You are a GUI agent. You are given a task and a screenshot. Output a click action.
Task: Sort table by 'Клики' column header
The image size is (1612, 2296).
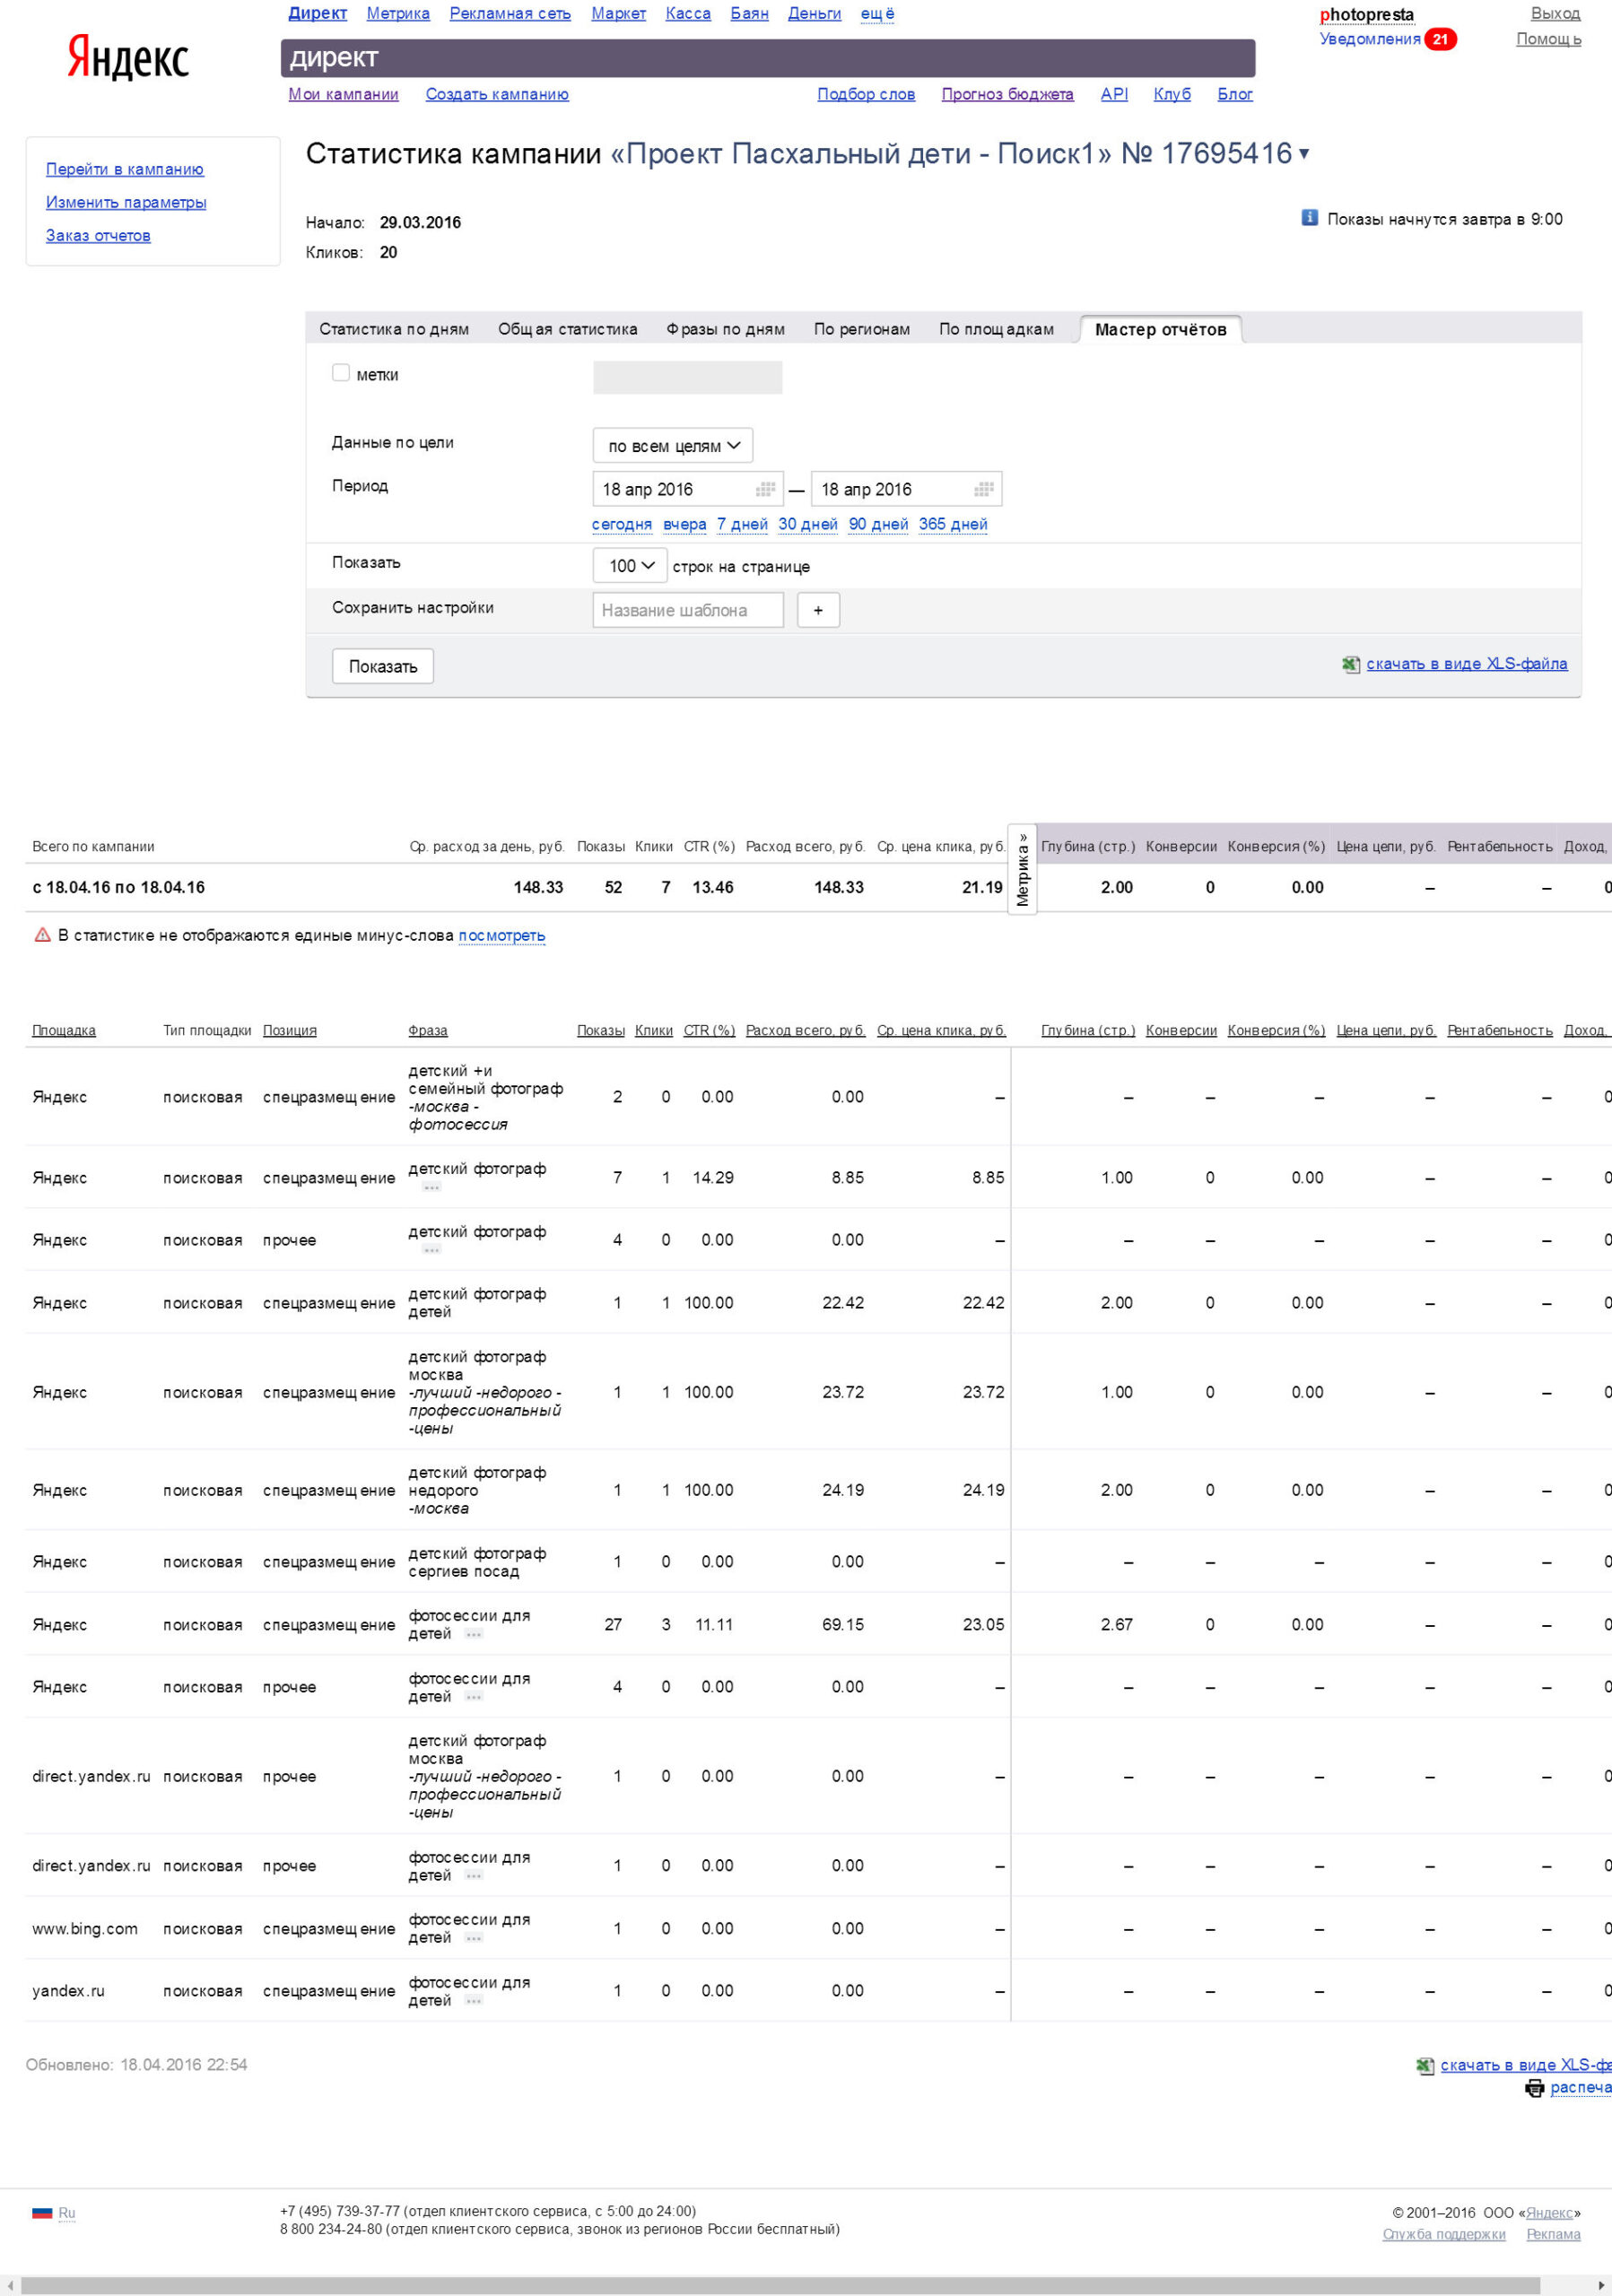click(654, 1030)
